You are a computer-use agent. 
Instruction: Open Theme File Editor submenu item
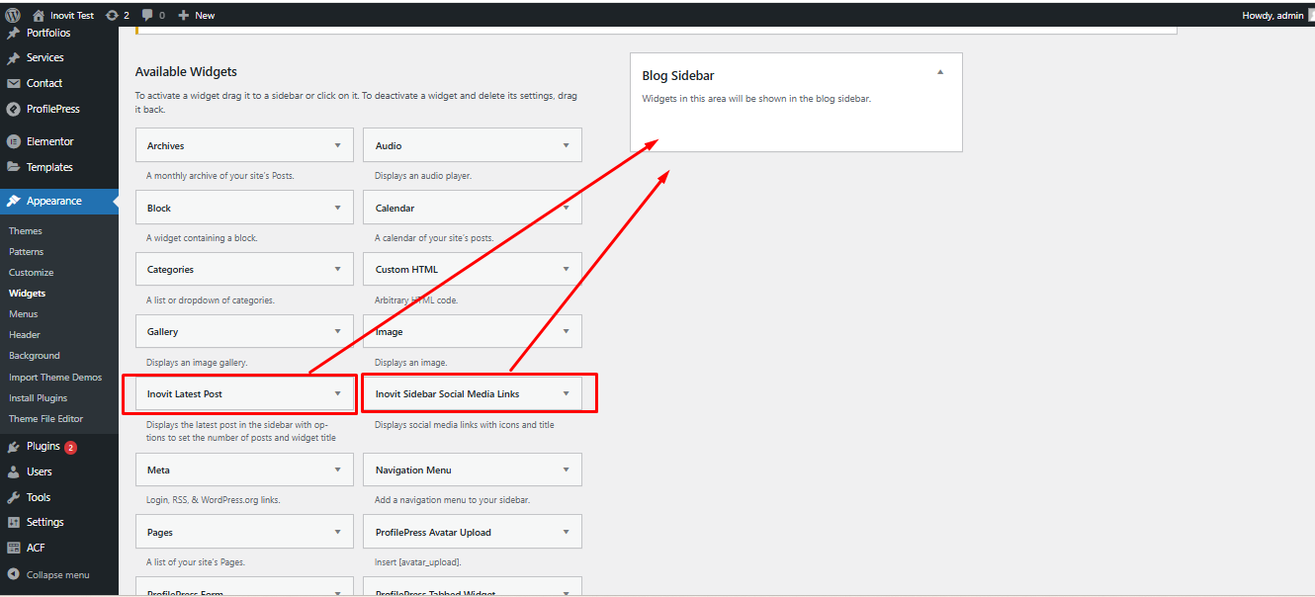click(46, 418)
